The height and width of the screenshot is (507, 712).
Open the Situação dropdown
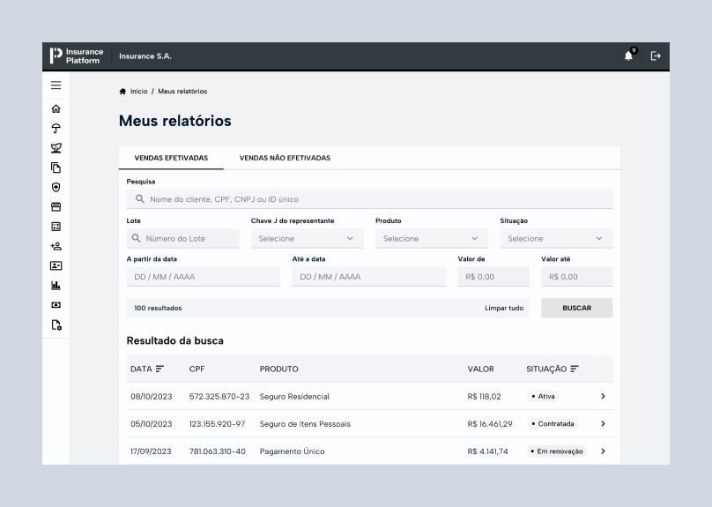coord(556,238)
